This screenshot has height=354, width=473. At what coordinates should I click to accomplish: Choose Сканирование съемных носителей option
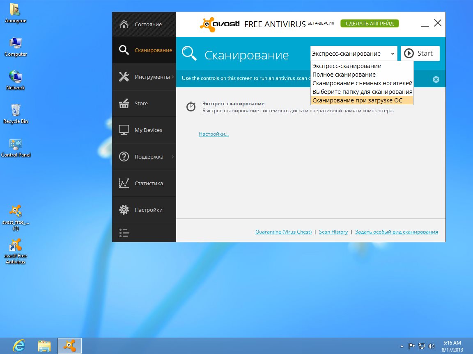362,83
